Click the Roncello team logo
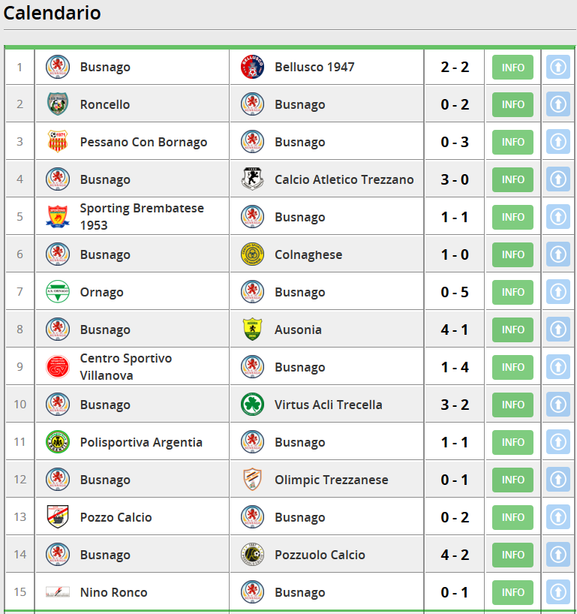 pos(58,104)
